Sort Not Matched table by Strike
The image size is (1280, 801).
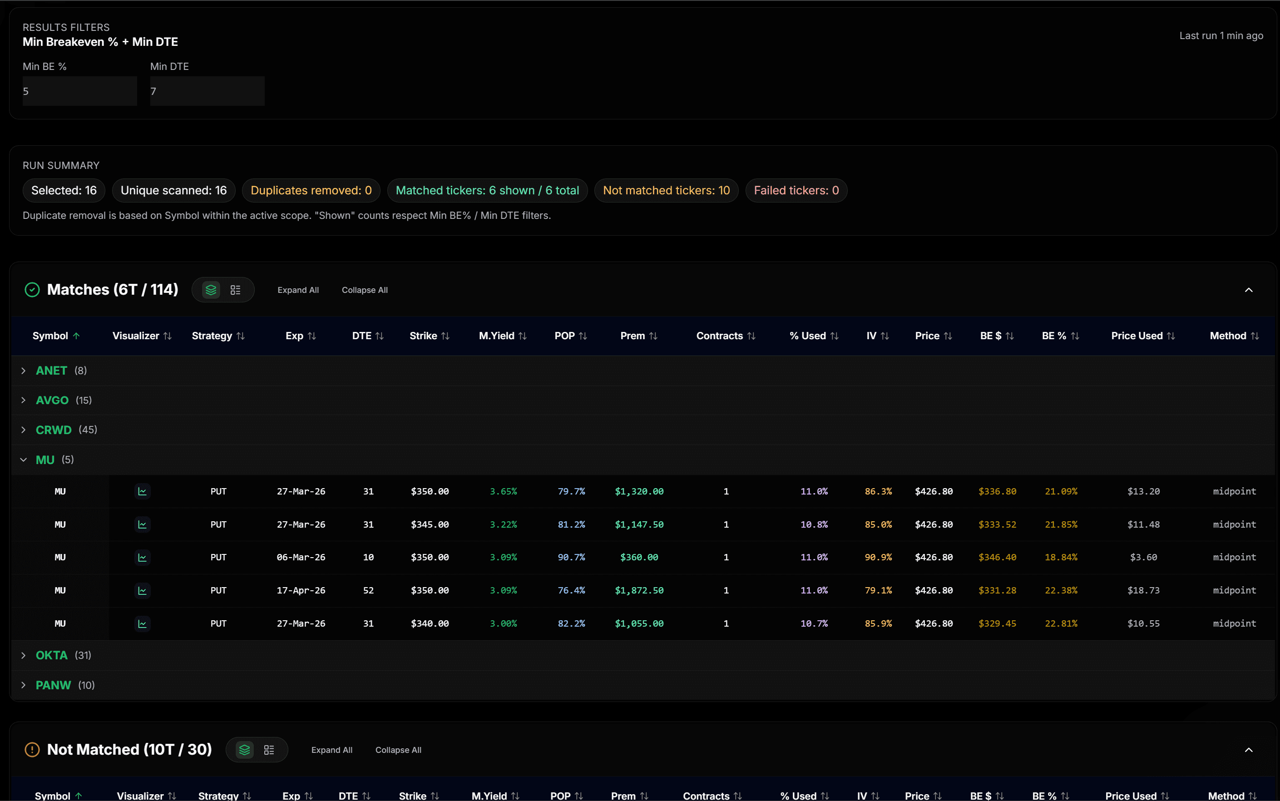(x=419, y=796)
